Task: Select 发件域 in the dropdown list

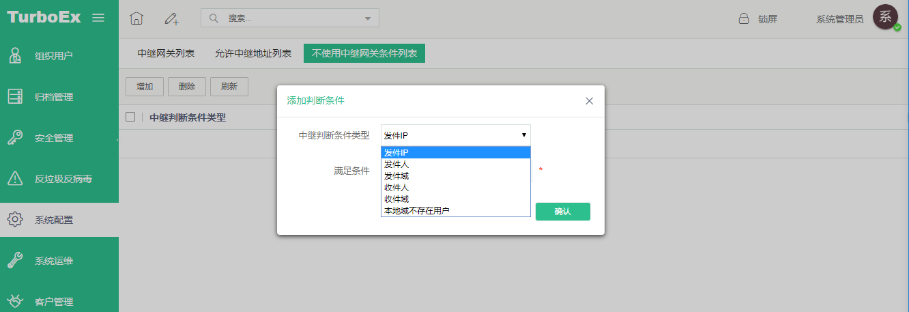Action: tap(455, 176)
